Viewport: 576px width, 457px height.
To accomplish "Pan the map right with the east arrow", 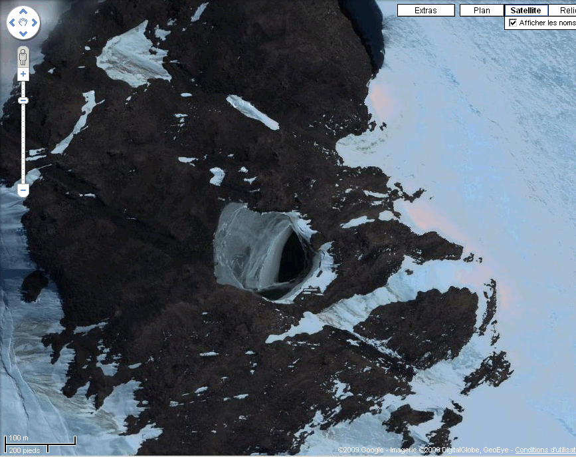I will point(34,23).
